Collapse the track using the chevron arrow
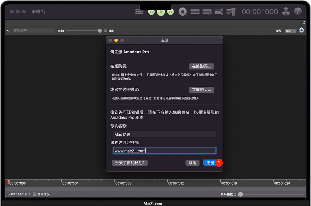The image size is (311, 206). pyautogui.click(x=8, y=31)
